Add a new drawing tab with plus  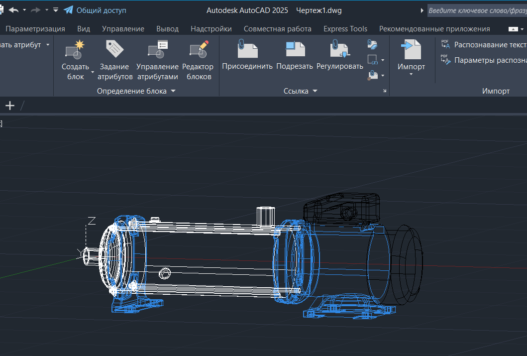click(x=10, y=106)
